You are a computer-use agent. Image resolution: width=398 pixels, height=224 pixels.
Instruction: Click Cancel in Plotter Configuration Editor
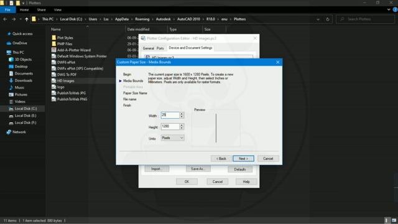click(218, 182)
